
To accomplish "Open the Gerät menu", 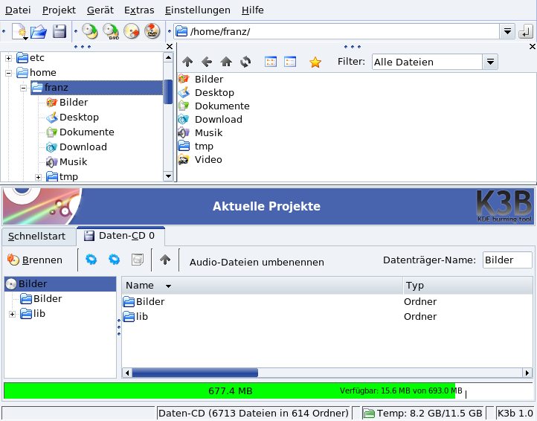I will (100, 10).
